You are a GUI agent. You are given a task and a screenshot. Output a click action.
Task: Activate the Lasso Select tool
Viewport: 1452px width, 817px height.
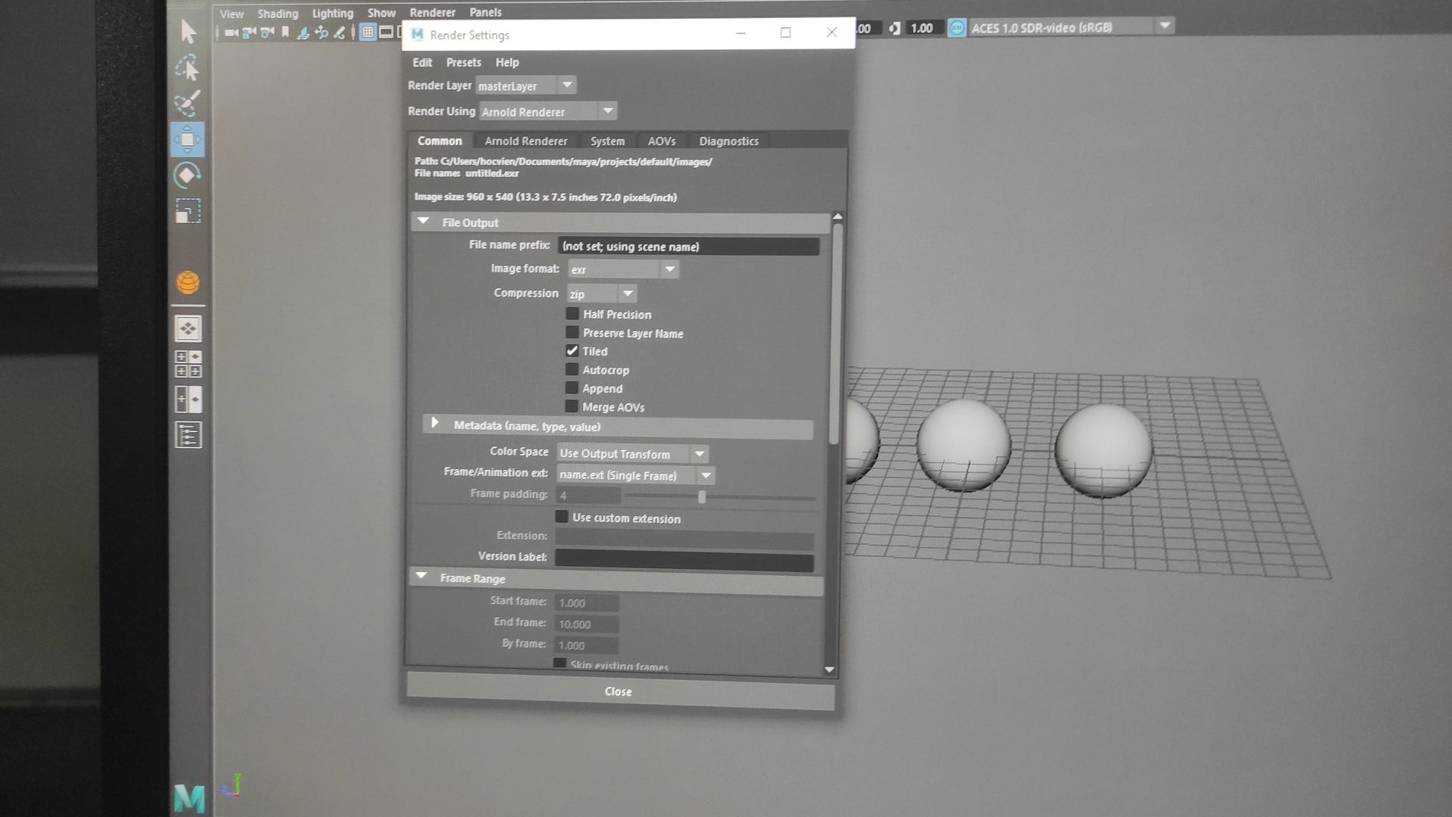coord(188,68)
